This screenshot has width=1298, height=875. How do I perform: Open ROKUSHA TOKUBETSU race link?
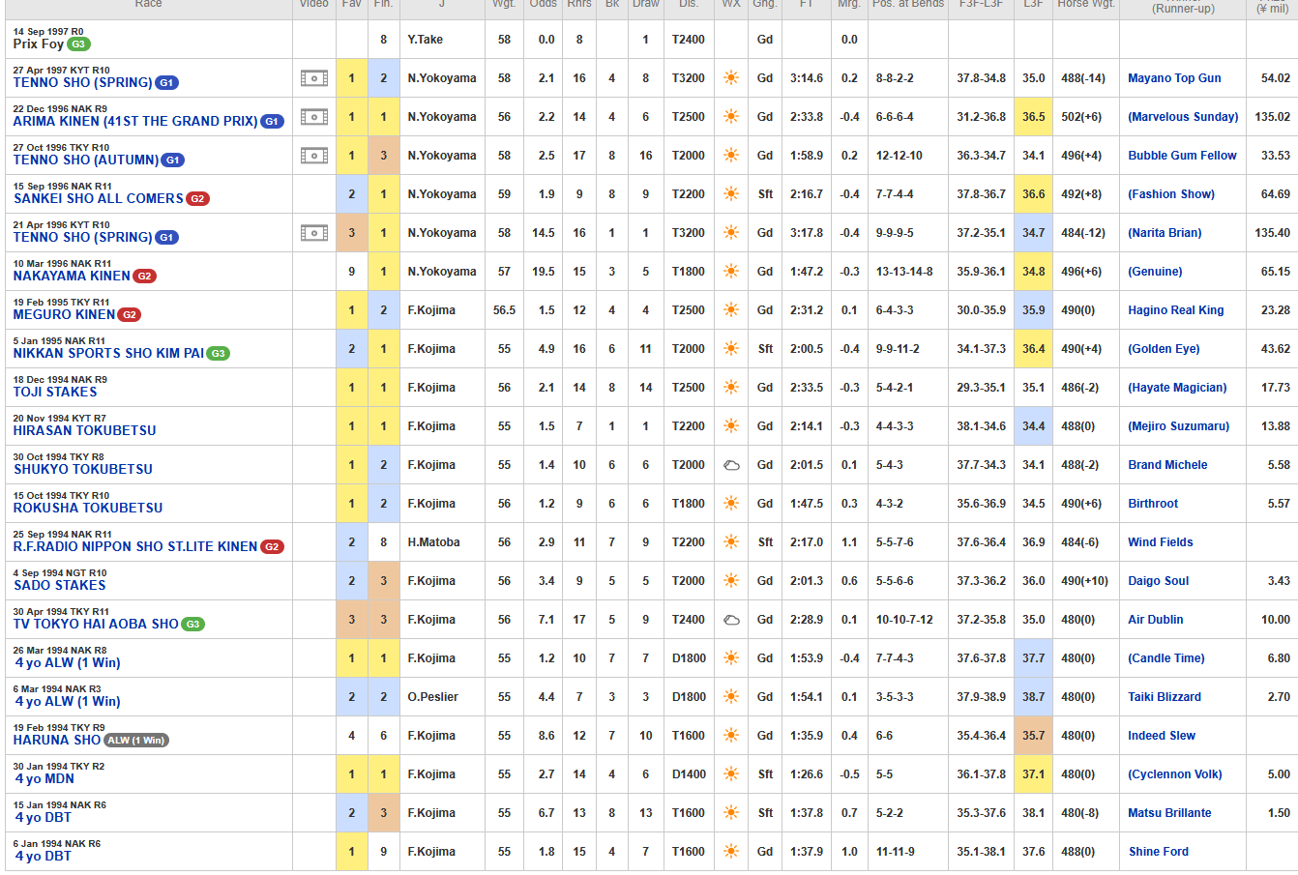[x=88, y=508]
